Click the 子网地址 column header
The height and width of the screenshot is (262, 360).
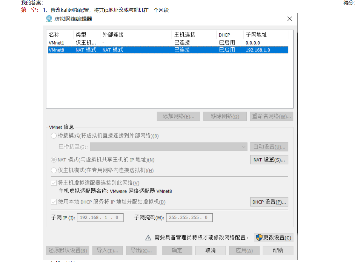266,35
